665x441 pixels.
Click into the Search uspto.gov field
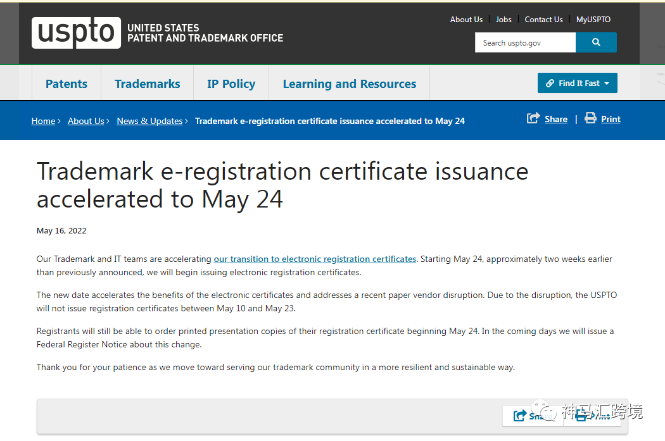pos(525,42)
